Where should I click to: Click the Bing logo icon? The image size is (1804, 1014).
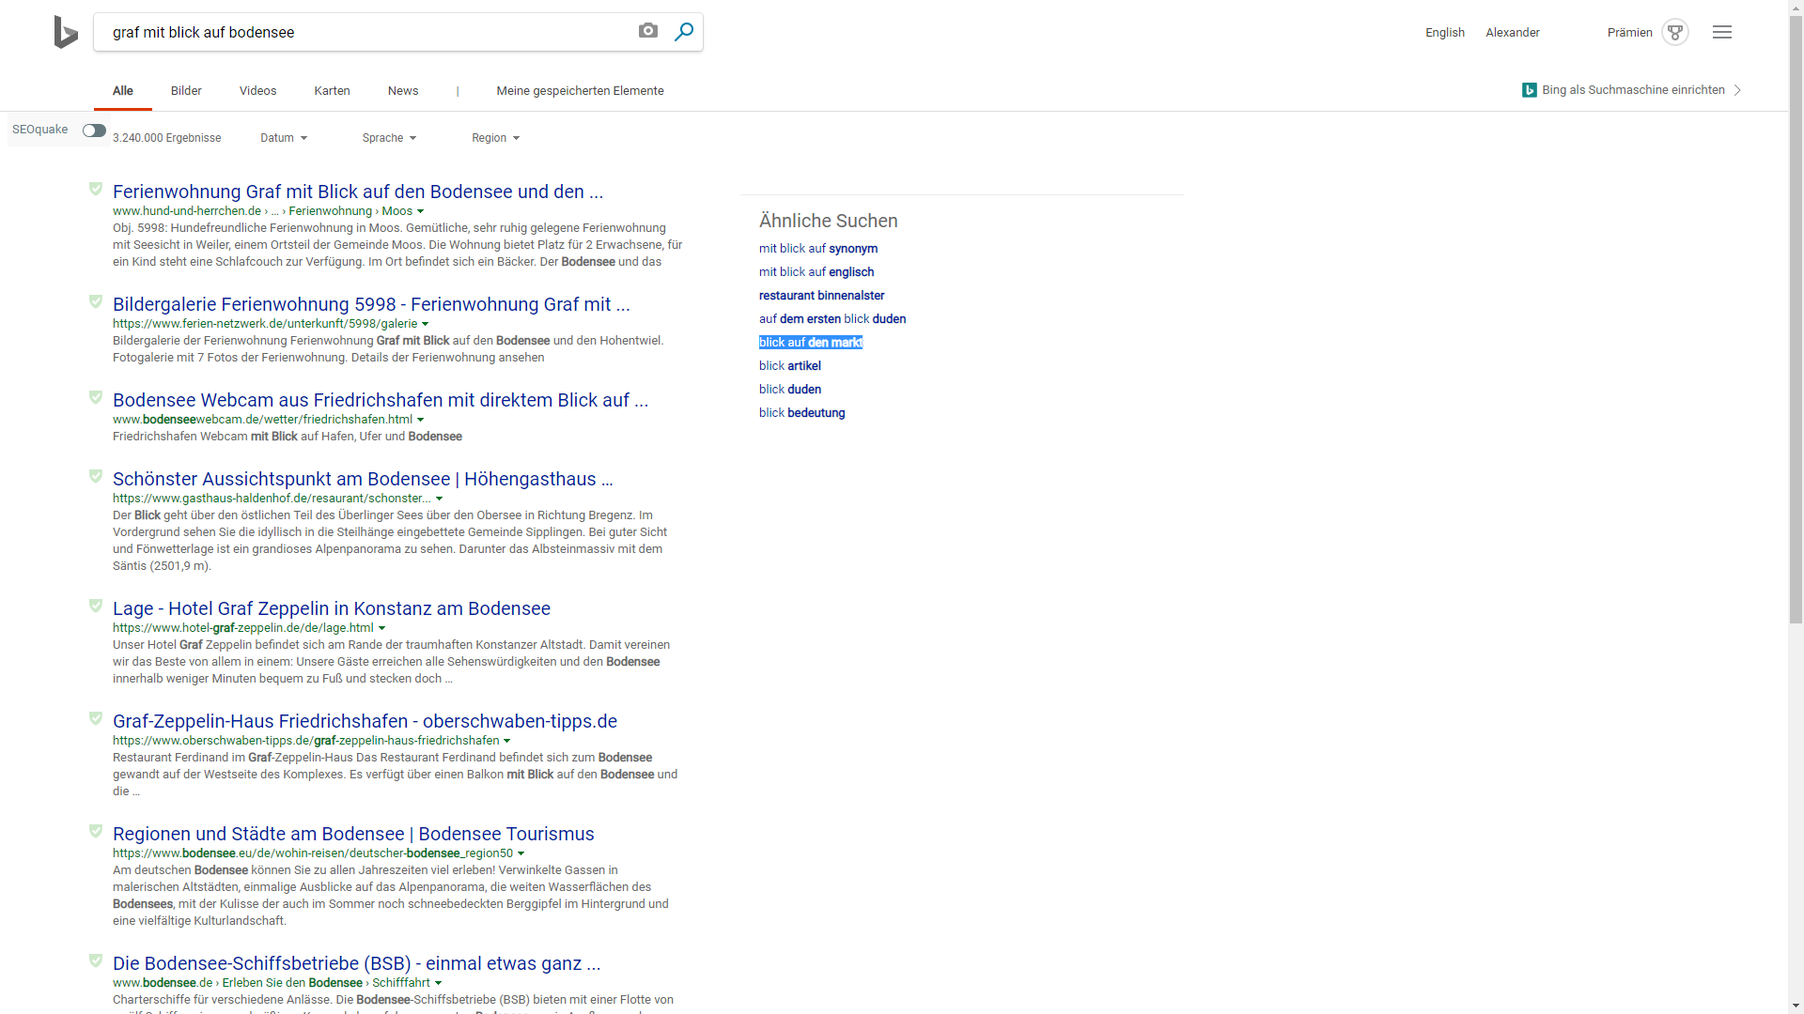tap(66, 33)
